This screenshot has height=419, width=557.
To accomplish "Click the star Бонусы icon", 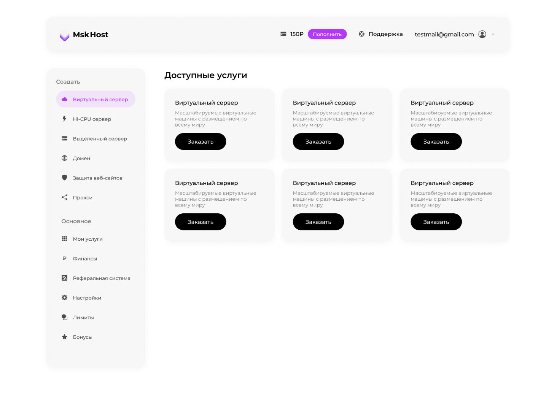I will 64,337.
